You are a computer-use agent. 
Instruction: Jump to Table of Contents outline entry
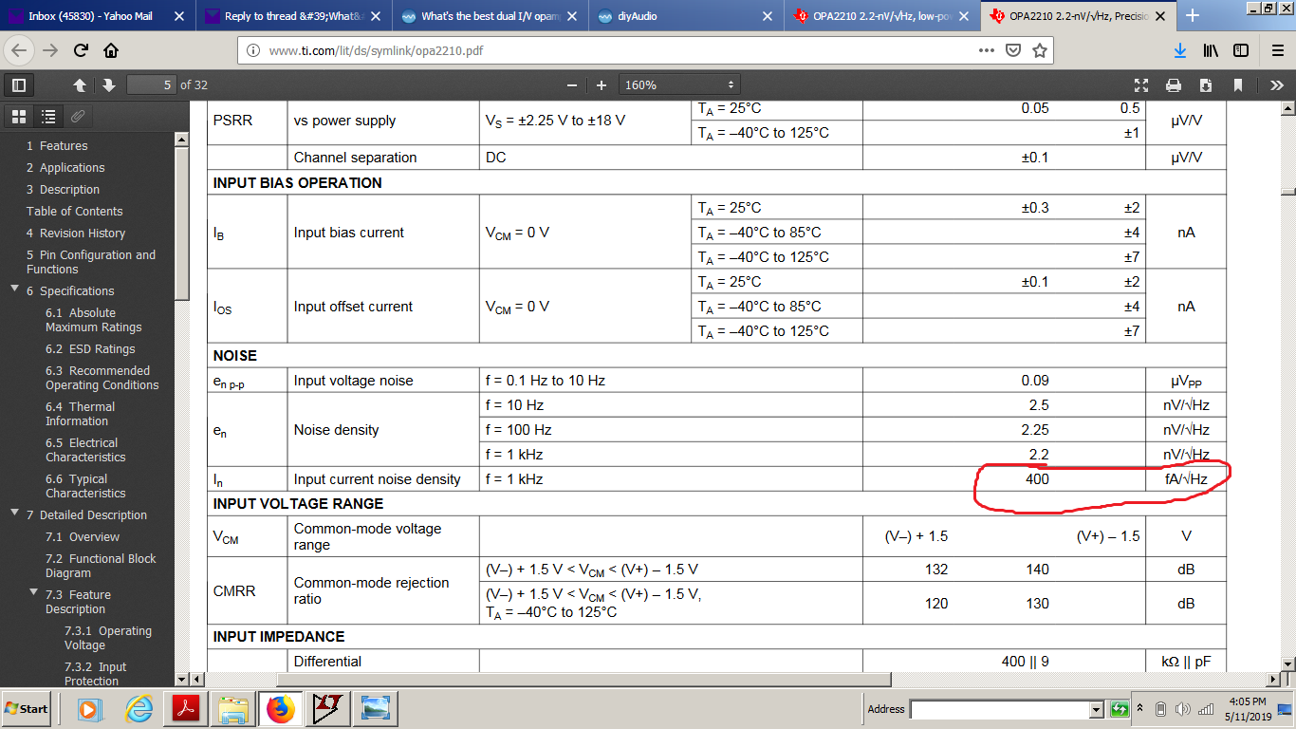click(75, 212)
